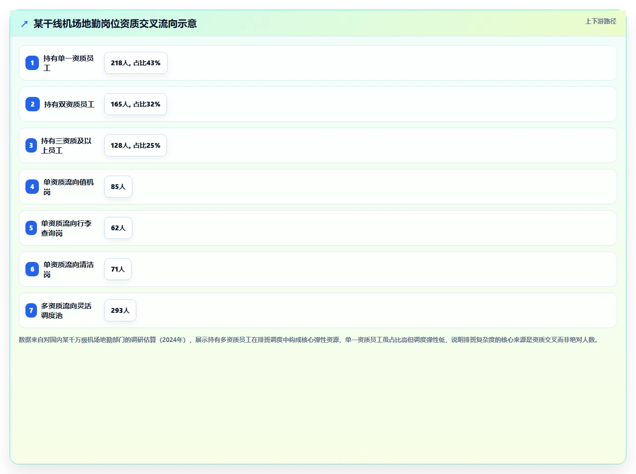
Task: Click the 71人 value chip
Action: 118,269
